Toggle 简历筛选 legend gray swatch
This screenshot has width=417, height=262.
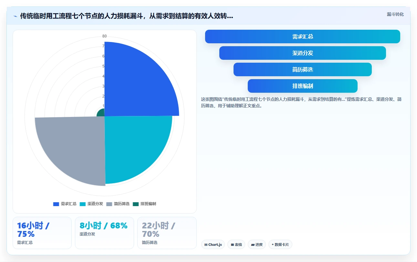pos(109,204)
